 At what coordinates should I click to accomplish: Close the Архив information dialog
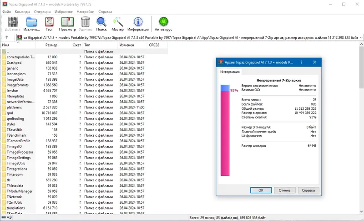314,62
